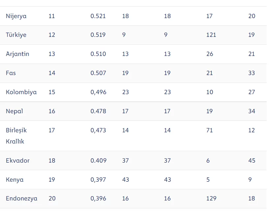Click the value 71 in Birleşik Krallık row
Screen dimensions: 270x211
click(209, 130)
